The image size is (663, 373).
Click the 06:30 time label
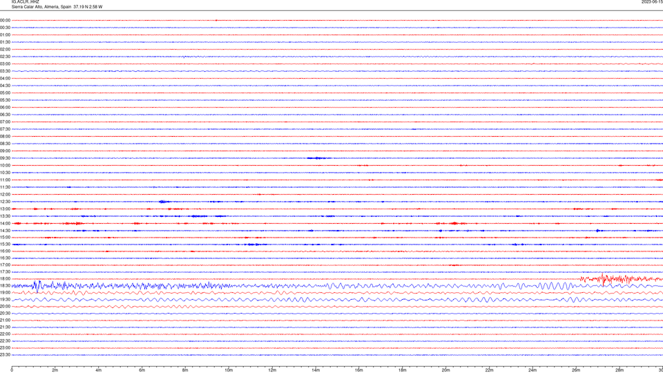click(5, 115)
